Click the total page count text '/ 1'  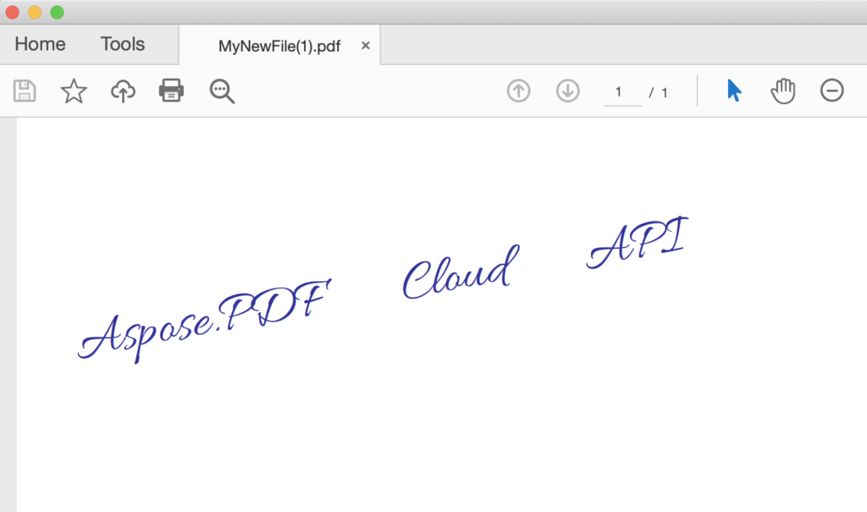pos(658,92)
